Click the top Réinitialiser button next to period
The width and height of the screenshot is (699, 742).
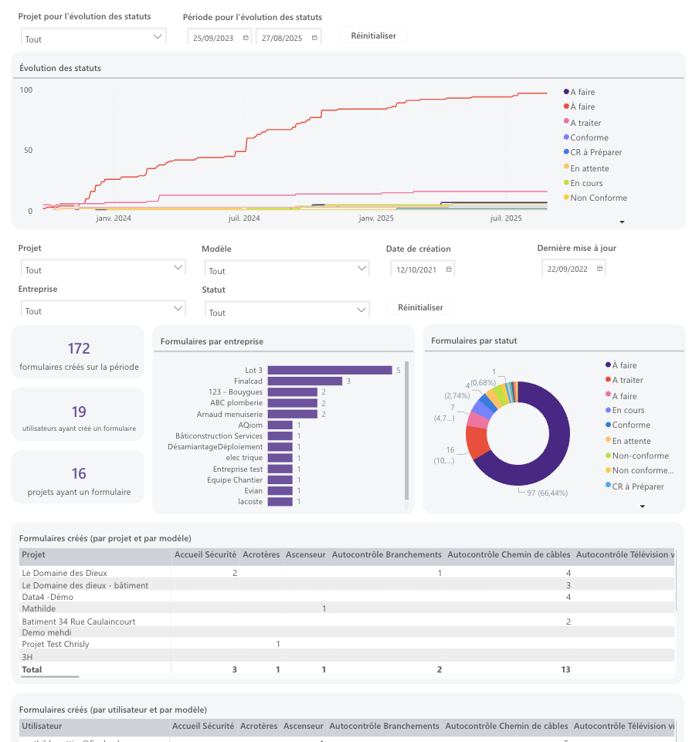(373, 36)
